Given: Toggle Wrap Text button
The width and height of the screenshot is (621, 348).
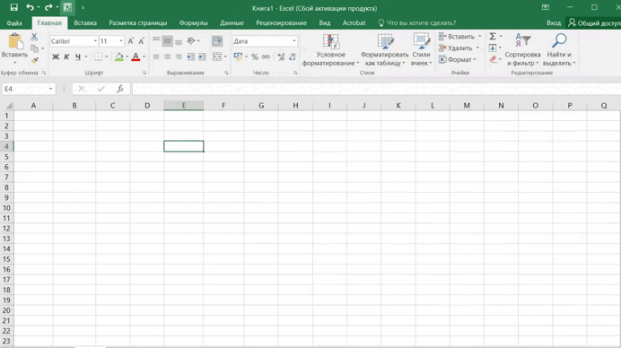Looking at the screenshot, I should point(217,40).
